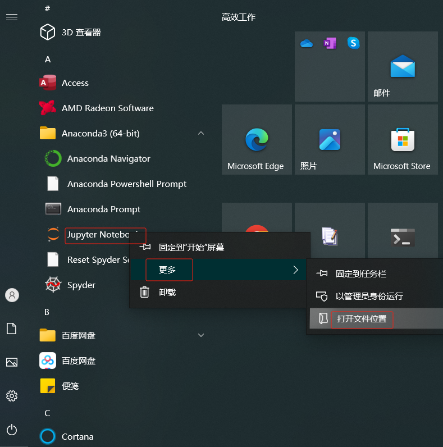This screenshot has height=447, width=443.
Task: Select 固定到"开始"屏幕 from context menu
Action: tap(220, 247)
